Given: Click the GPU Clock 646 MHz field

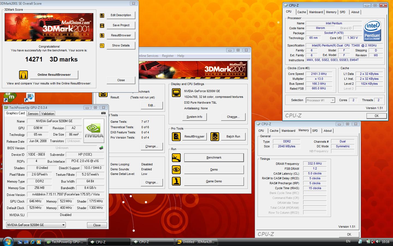Looking at the screenshot, I should [35, 201].
